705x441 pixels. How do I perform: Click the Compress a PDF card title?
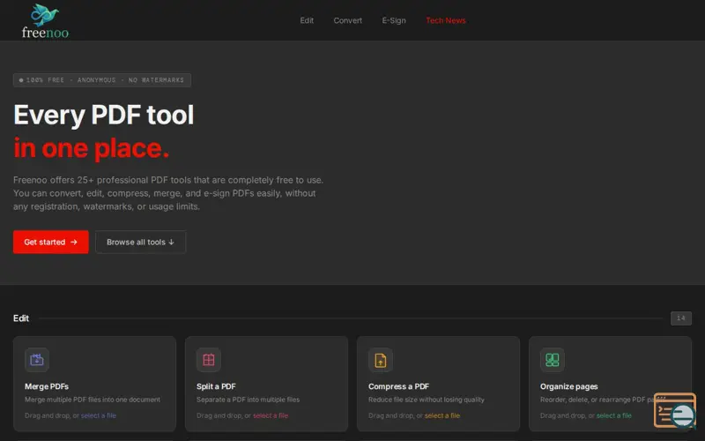click(398, 386)
